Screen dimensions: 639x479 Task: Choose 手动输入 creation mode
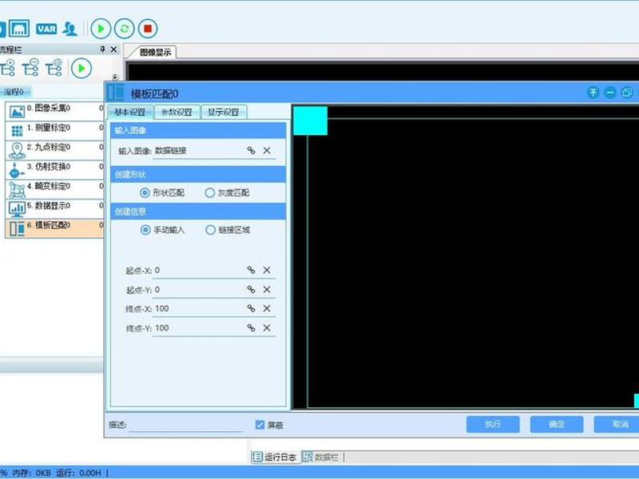point(162,230)
